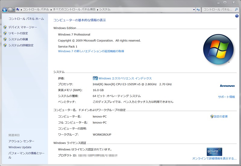Minimize the System window
The height and width of the screenshot is (166, 241).
218,2
